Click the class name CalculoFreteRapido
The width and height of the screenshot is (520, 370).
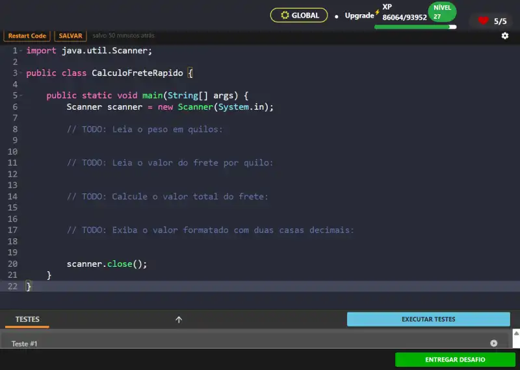(x=137, y=73)
